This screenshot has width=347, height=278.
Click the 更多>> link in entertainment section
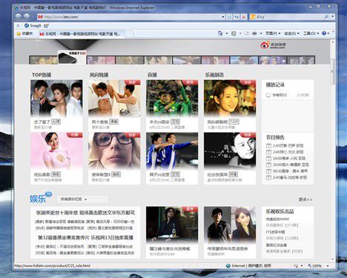pos(305,199)
